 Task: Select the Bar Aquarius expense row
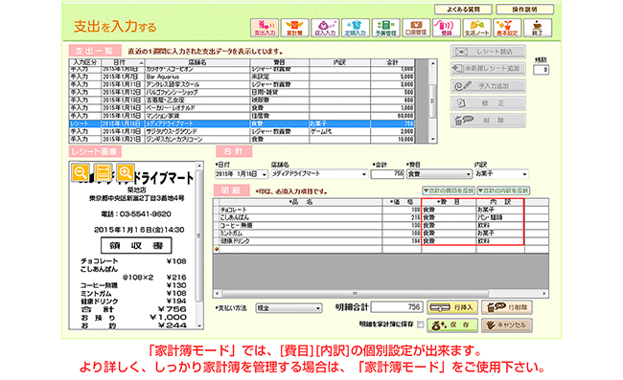click(242, 77)
